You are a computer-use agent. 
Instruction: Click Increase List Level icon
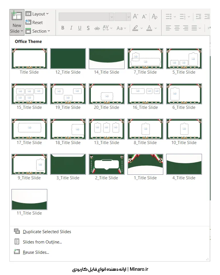coord(207,17)
